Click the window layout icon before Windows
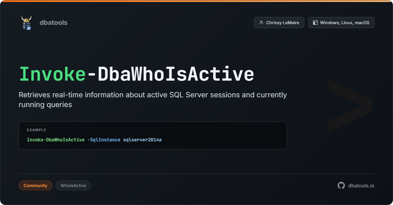Screen dimensions: 393x205 315,23
